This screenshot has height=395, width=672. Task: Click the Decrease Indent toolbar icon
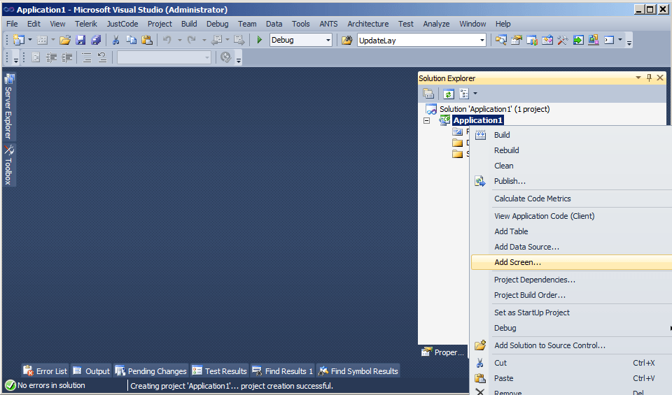[51, 57]
